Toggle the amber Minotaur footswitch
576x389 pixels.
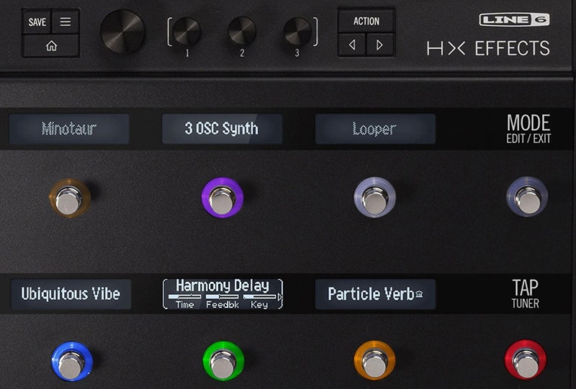[x=69, y=199]
